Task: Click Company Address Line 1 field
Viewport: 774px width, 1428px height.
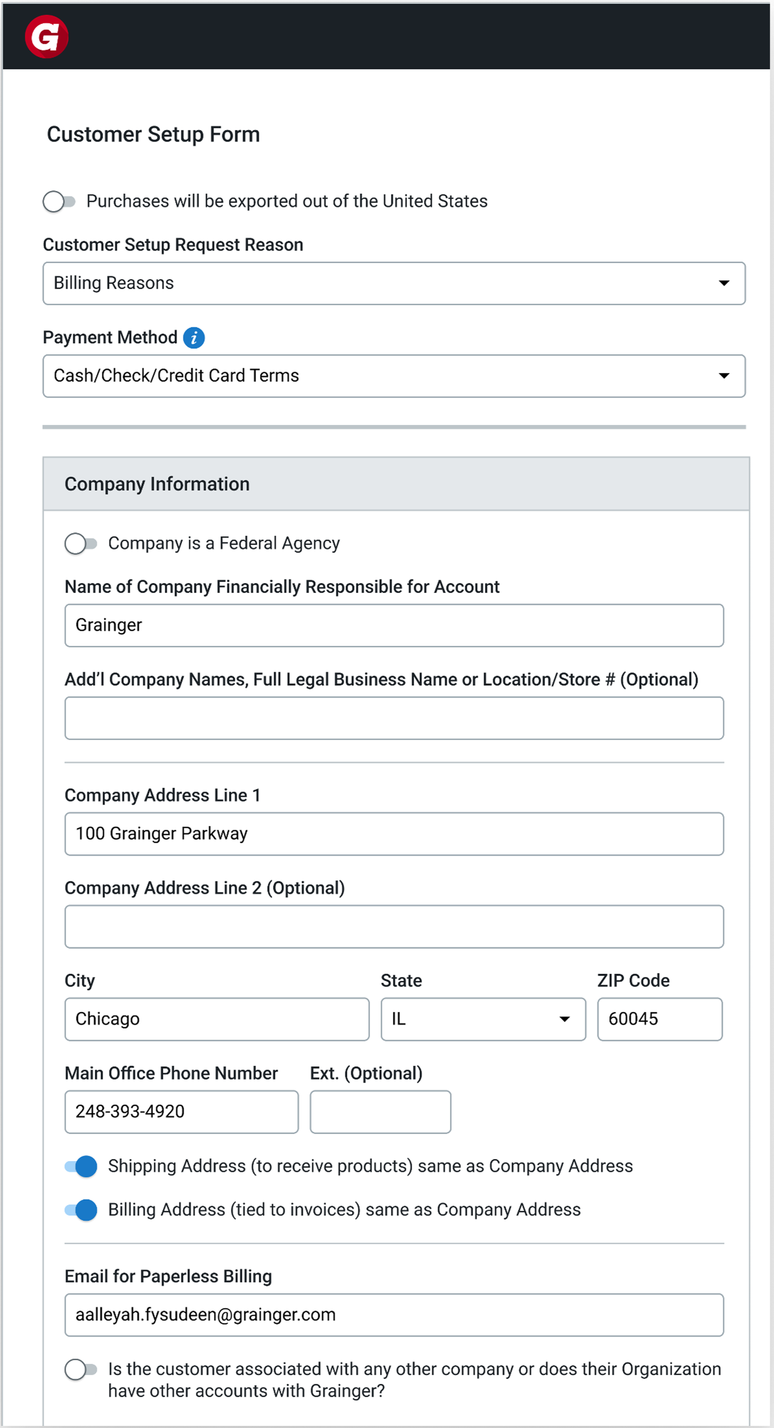Action: coord(394,834)
